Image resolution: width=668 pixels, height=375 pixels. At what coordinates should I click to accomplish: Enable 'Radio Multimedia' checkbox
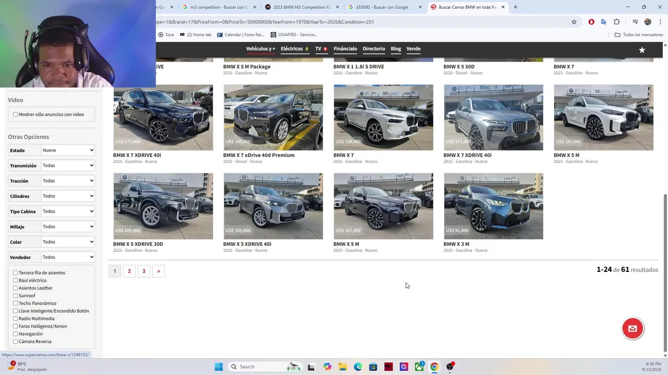[16, 319]
